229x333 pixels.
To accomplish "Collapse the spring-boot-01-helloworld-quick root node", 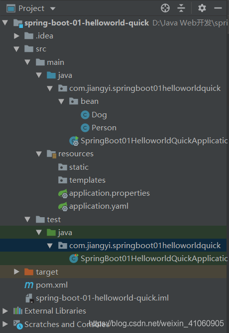I will pos(5,22).
